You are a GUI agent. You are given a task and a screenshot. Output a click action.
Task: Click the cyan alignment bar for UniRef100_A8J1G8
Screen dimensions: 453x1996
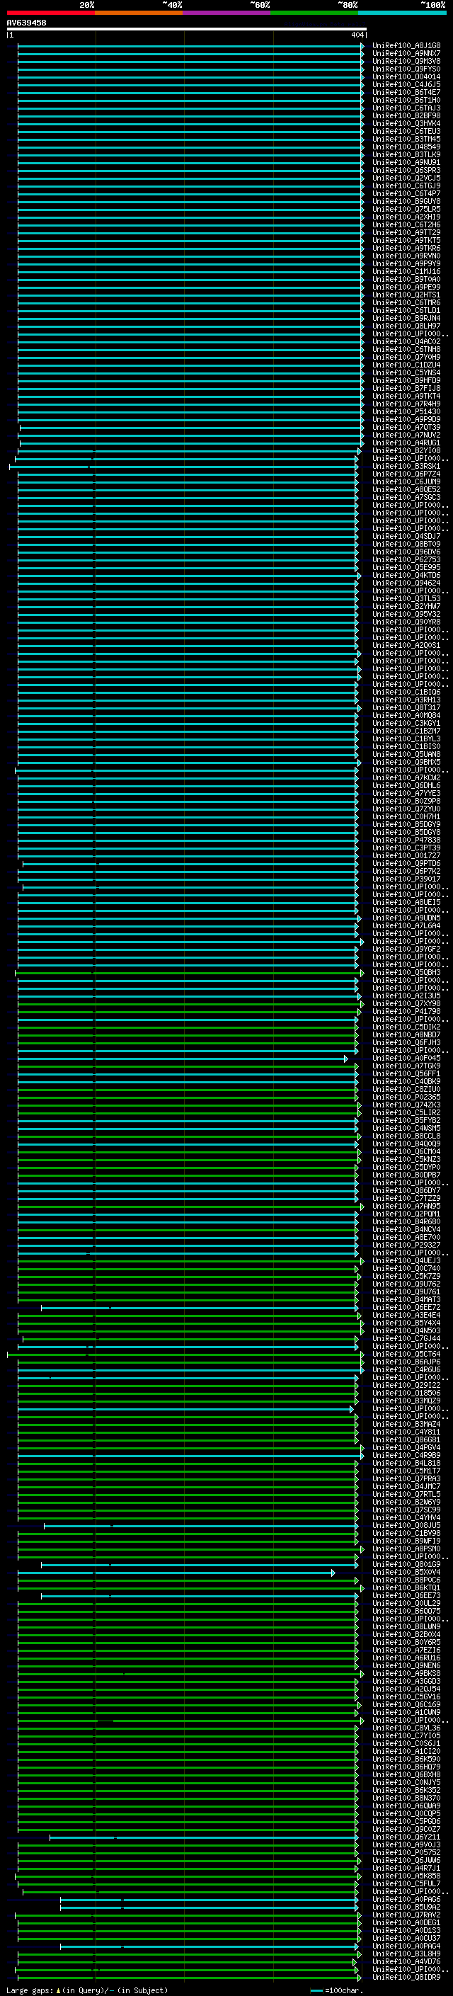tap(190, 46)
